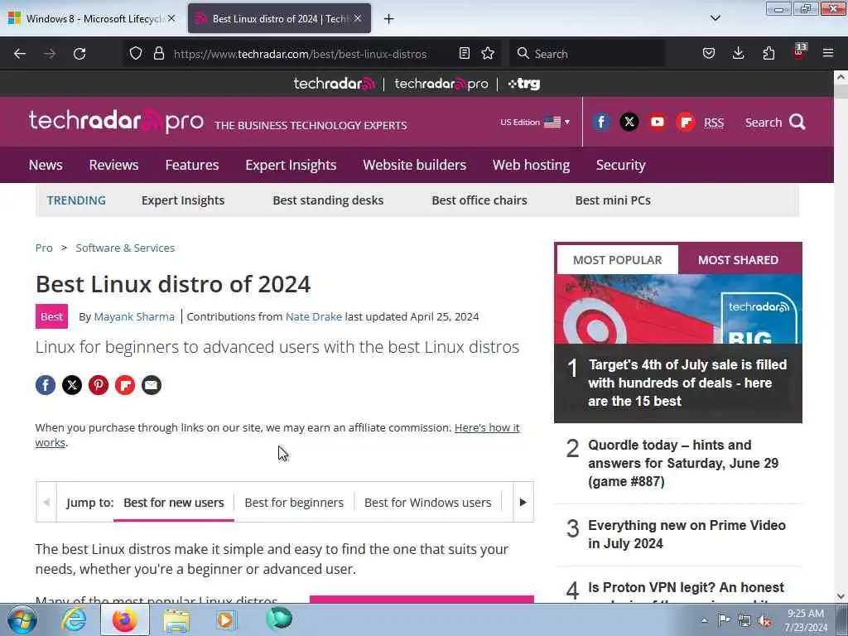Open the Reviews menu item

point(113,165)
